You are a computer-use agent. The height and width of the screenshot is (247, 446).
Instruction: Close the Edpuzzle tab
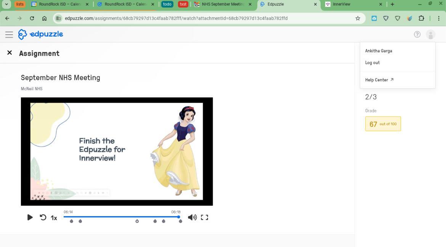pos(315,4)
